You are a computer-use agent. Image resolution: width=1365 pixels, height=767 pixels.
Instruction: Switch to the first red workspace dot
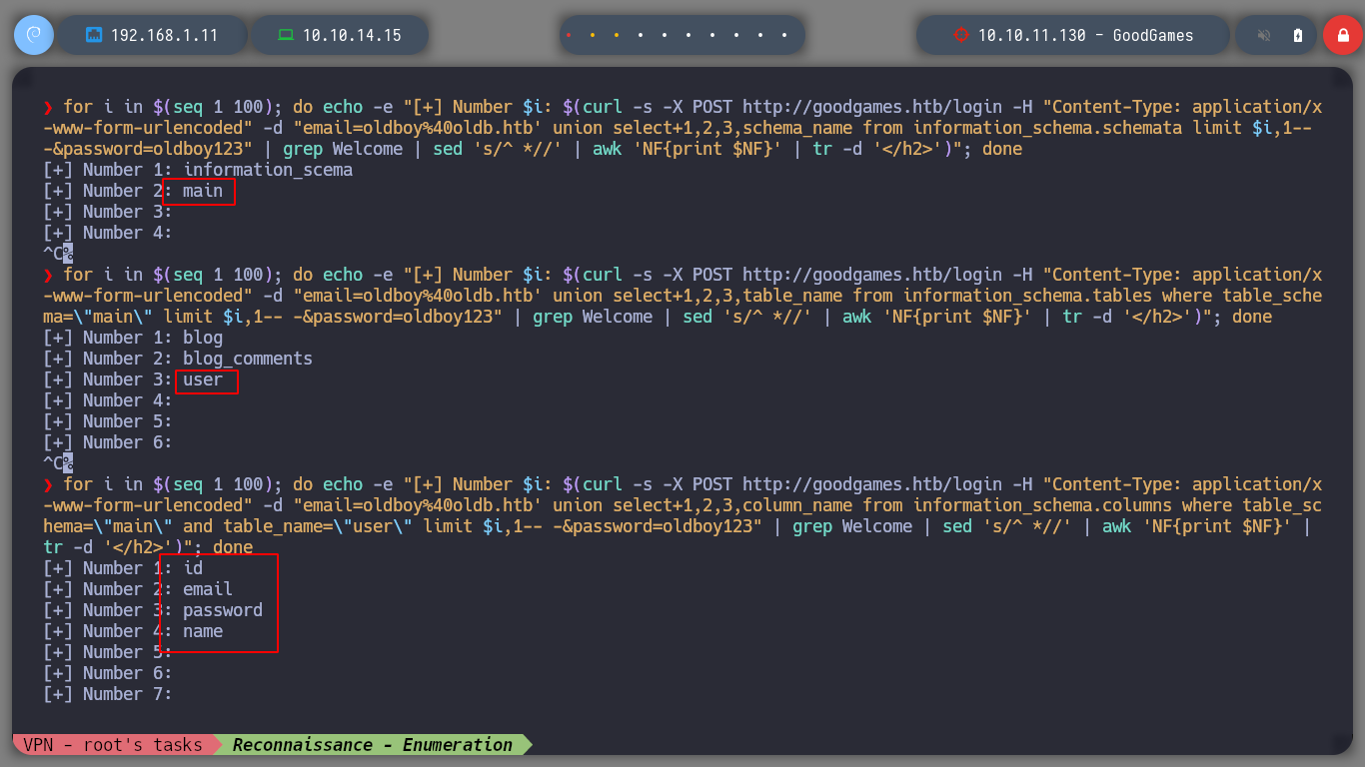point(569,35)
